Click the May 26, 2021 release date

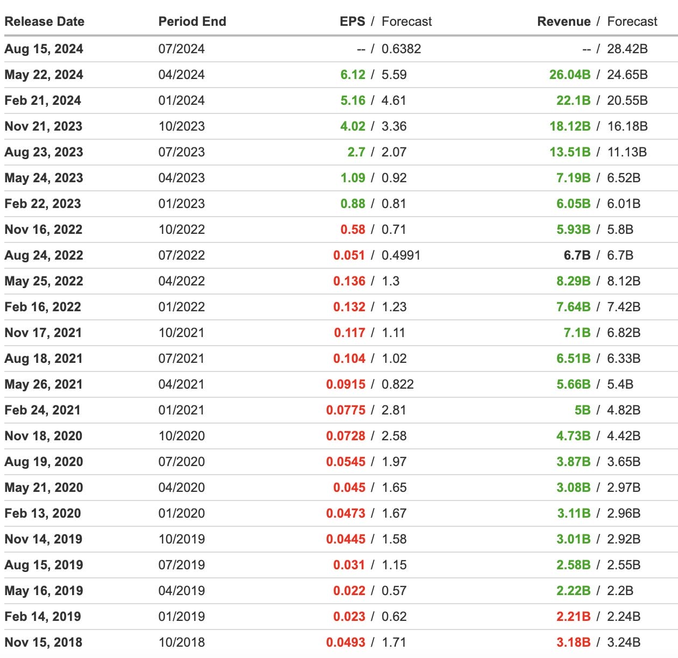(43, 384)
